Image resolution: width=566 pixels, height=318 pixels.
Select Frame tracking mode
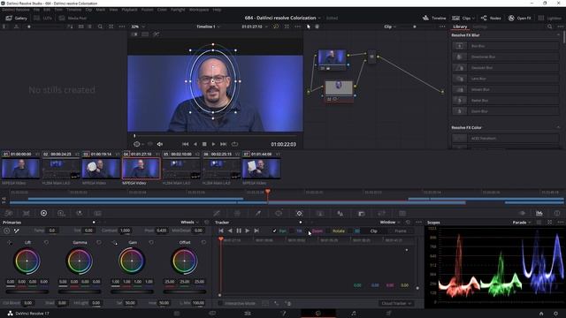(401, 231)
